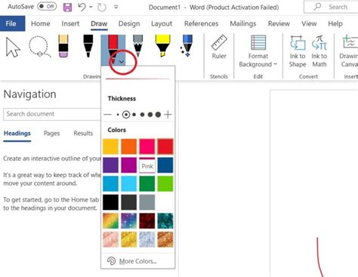Choose the yellow color swatch
Screen dimensions: 358x277
pyautogui.click(x=110, y=146)
